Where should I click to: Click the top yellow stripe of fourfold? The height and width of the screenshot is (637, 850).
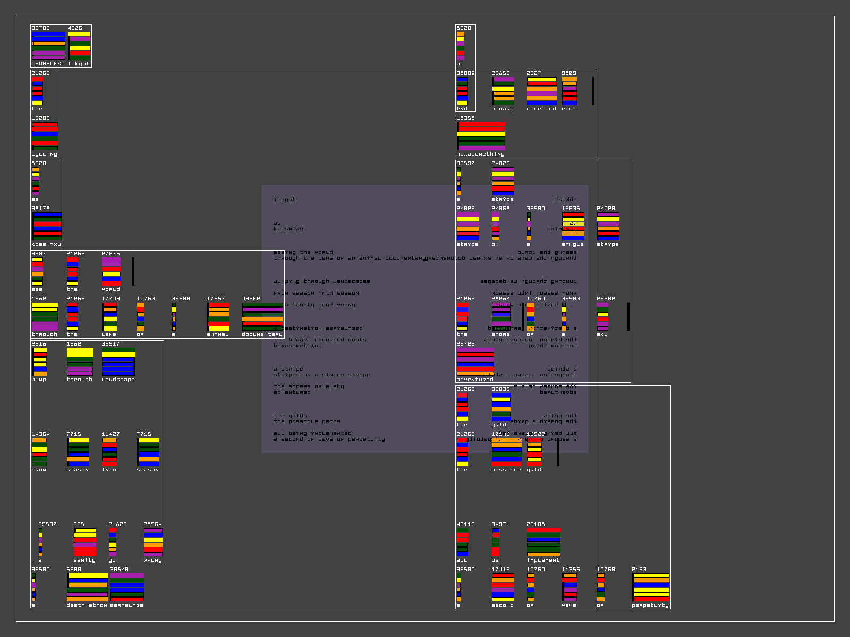tap(542, 79)
